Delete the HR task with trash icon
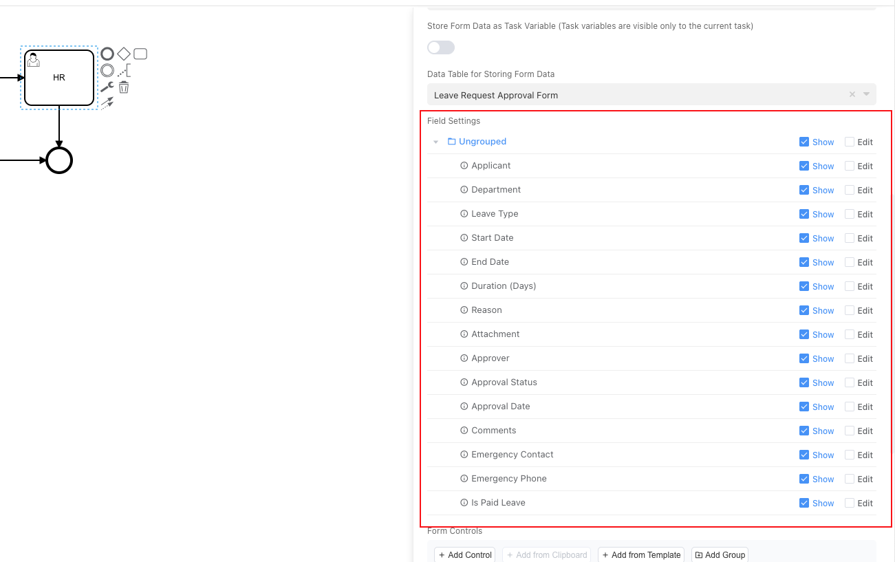The image size is (895, 562). pyautogui.click(x=124, y=87)
